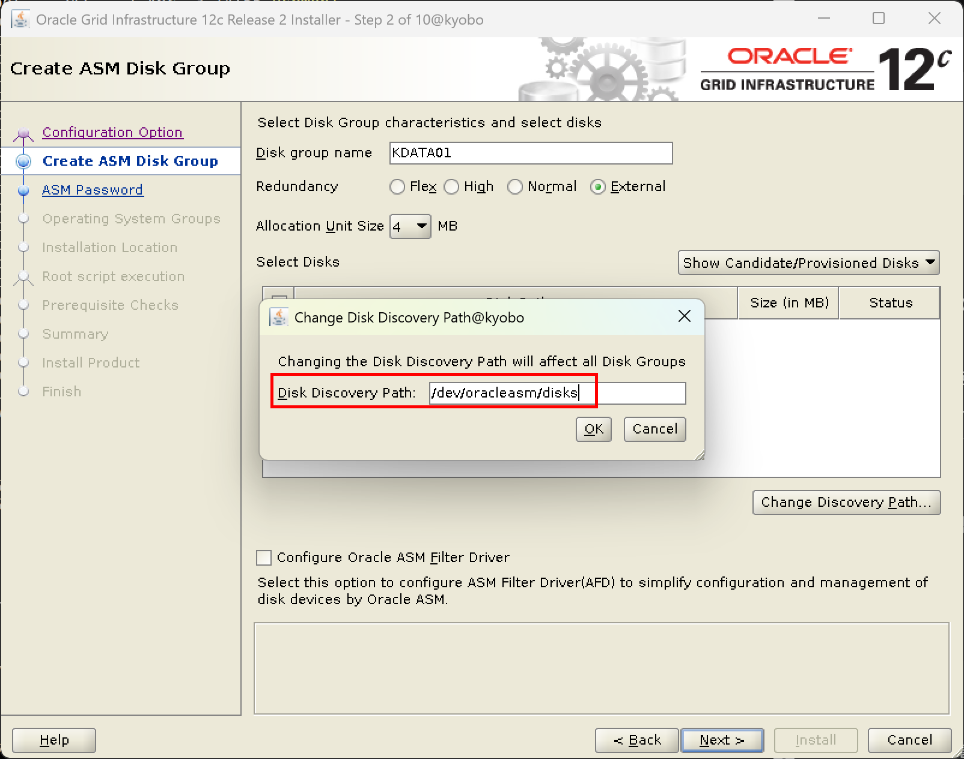
Task: Open the Show Candidate/Provisioned Disks dropdown
Action: 808,262
